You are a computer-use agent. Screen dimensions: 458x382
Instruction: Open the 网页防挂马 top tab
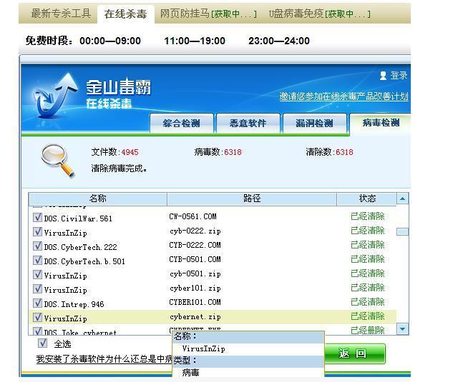coord(208,14)
